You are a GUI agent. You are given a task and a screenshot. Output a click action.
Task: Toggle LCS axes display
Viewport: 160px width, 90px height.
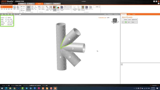point(35,8)
